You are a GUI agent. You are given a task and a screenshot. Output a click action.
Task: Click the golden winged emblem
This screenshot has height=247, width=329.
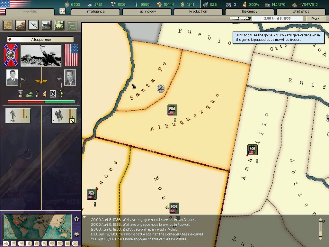point(41,81)
